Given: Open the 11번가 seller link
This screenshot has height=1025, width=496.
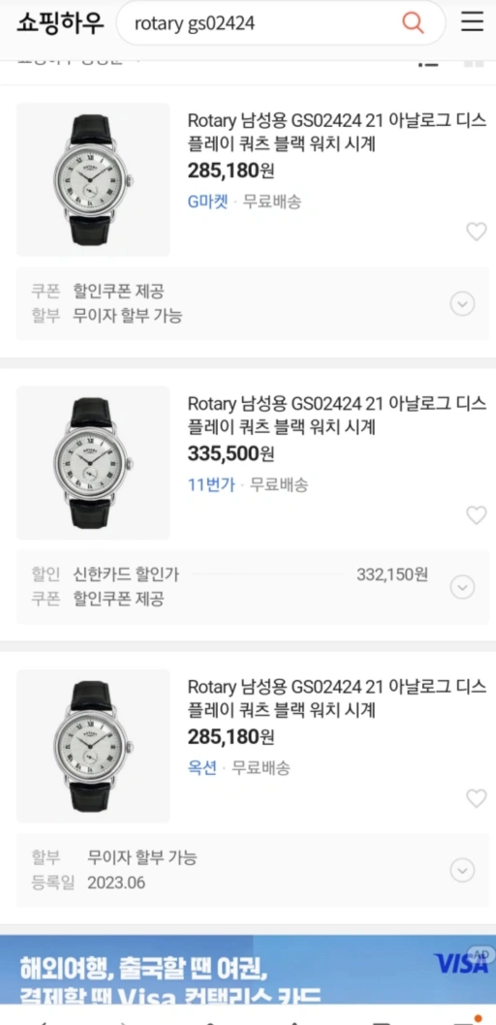Looking at the screenshot, I should click(211, 485).
